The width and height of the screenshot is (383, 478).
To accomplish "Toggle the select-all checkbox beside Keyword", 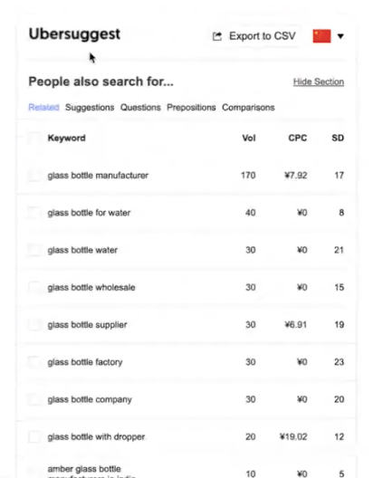I will coord(34,139).
